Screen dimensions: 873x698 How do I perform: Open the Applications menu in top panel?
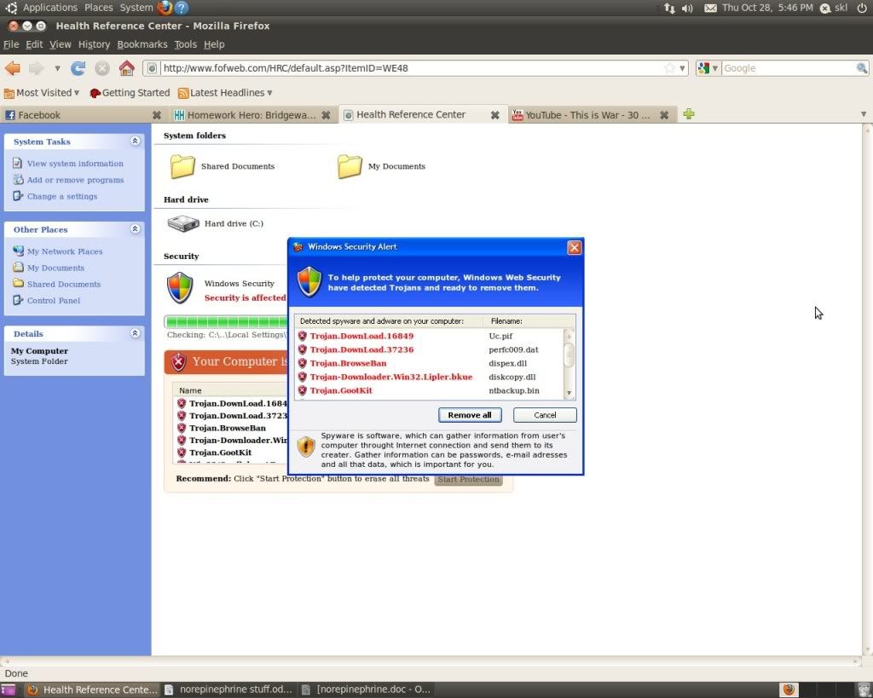pyautogui.click(x=49, y=7)
